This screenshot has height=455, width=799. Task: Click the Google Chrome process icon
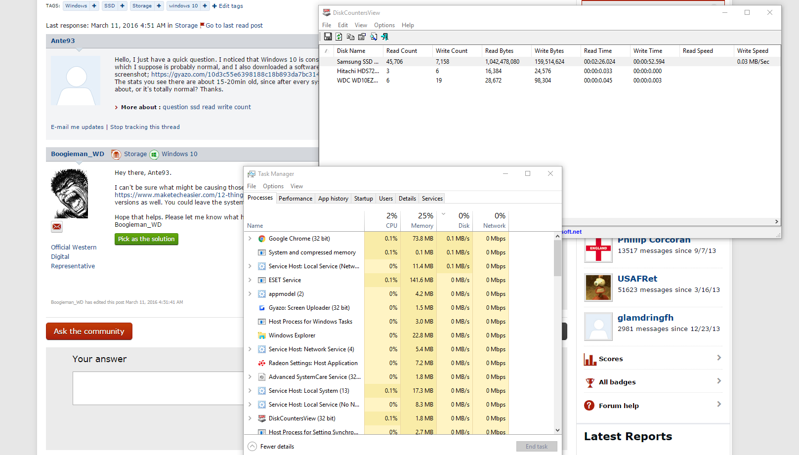click(262, 239)
